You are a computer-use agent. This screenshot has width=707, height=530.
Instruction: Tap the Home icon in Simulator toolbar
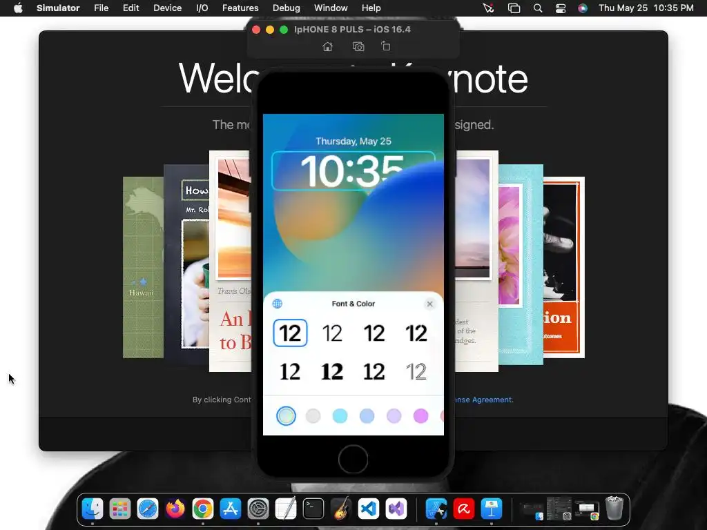click(x=328, y=46)
